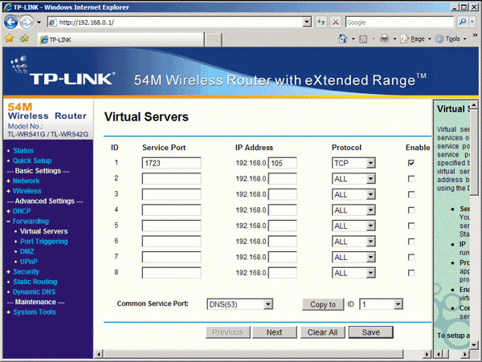Open the Protocol dropdown for ID 8

point(353,273)
